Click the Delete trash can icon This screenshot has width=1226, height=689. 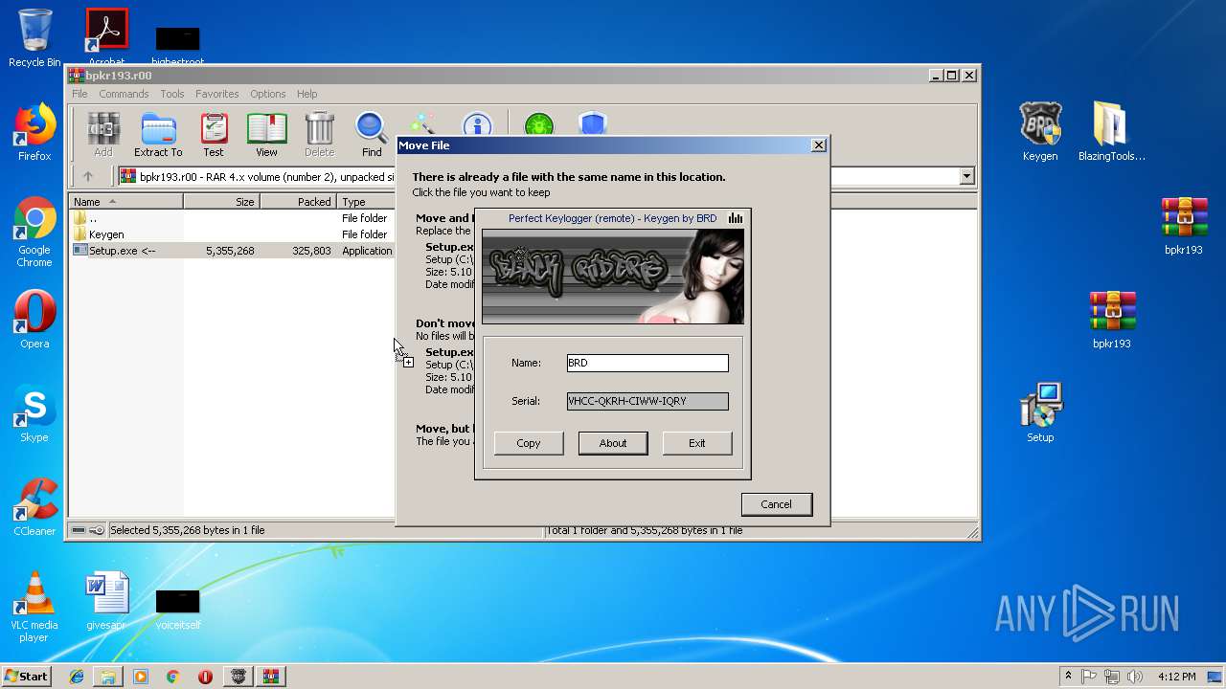click(319, 135)
